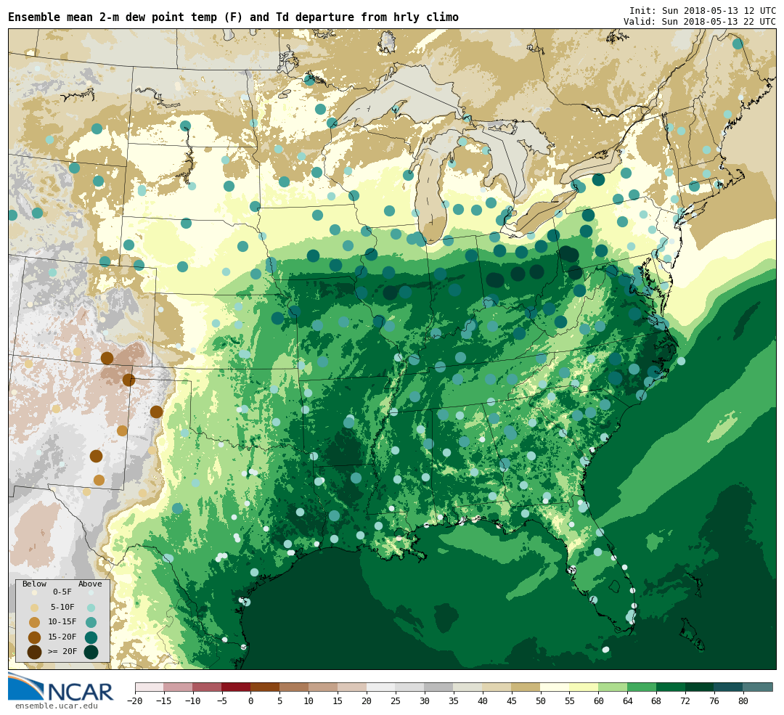This screenshot has height=715, width=784.
Task: Pick the 55 to 60 pale yellow swatch
Action: (x=584, y=687)
